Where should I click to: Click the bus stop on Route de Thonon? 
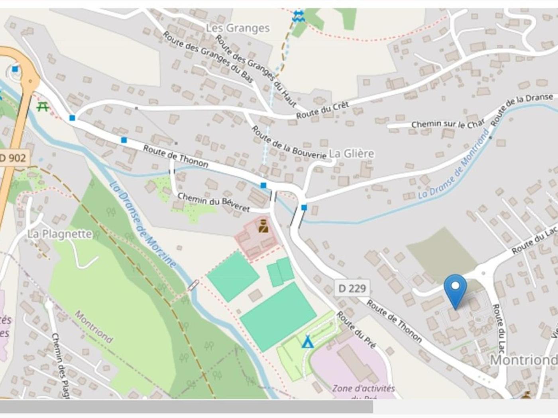tap(124, 140)
